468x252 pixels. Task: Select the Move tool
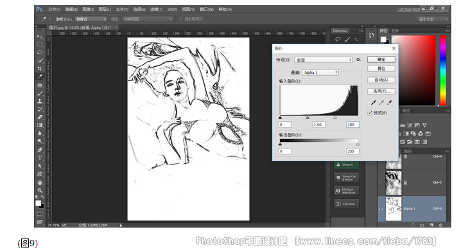pyautogui.click(x=40, y=37)
